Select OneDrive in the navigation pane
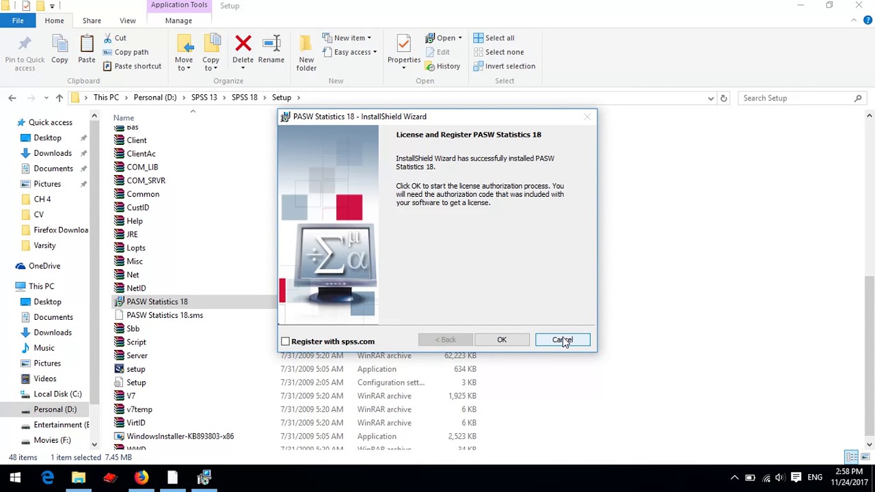 click(x=44, y=266)
